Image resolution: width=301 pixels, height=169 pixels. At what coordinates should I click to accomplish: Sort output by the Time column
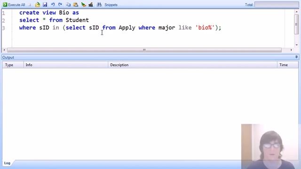point(288,65)
